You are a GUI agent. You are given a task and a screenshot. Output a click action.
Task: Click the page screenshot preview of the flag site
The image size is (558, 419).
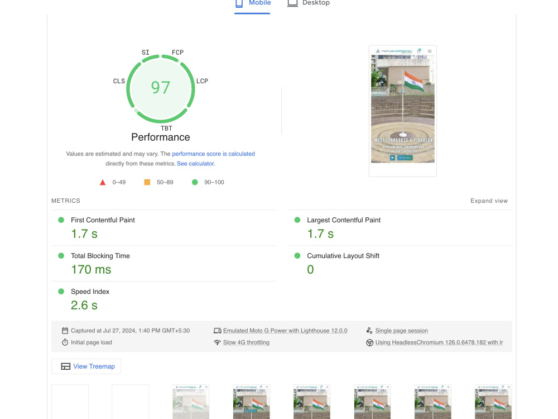pos(402,111)
